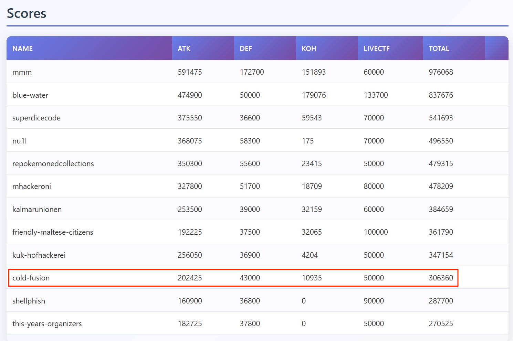This screenshot has height=341, width=513.
Task: Click the LIVECTF column header
Action: 377,49
